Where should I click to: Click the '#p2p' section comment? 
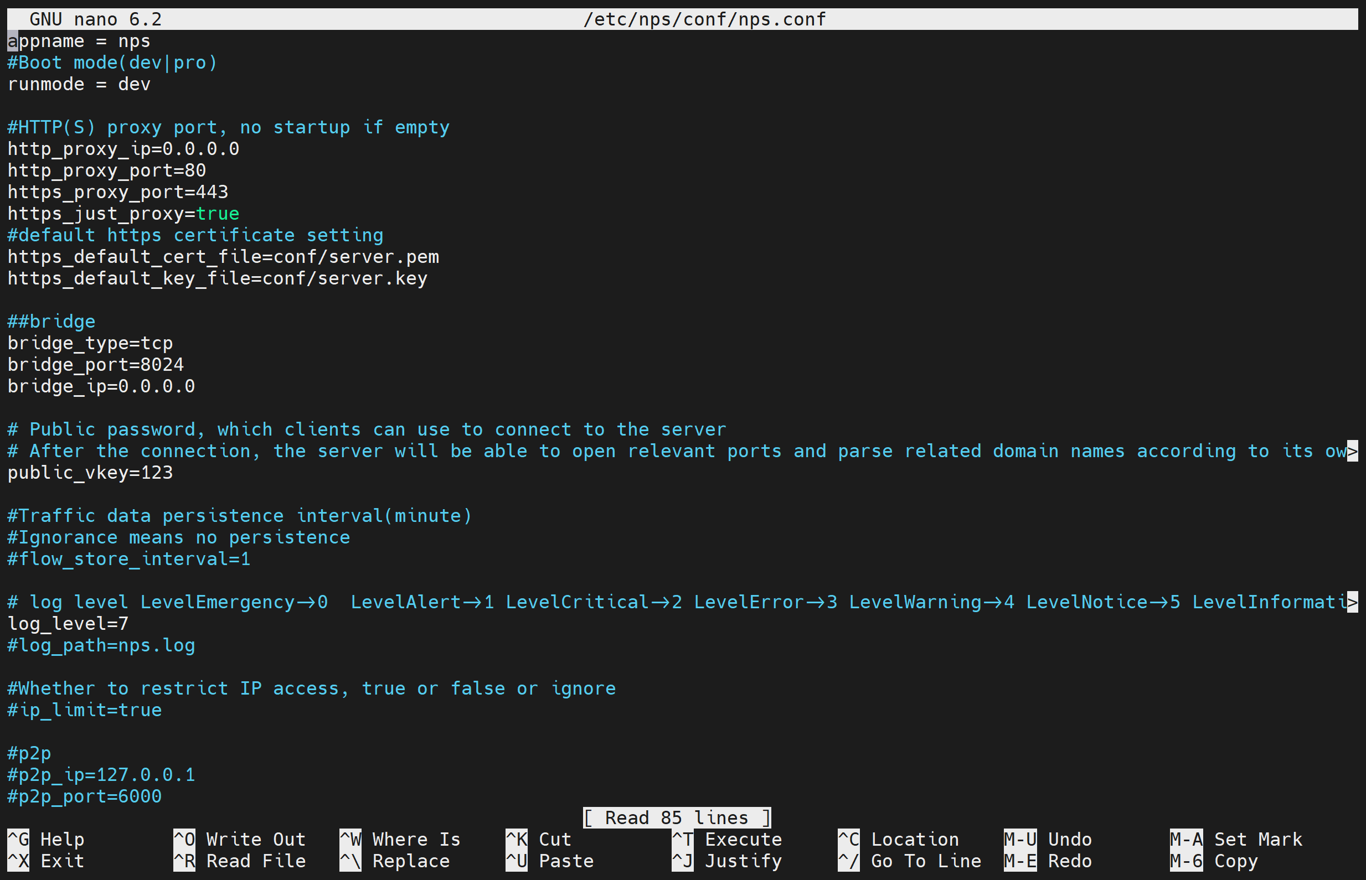point(29,753)
